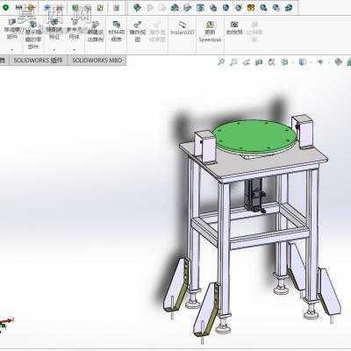
Task: Click Show Hidden Components (显示隐藏的零部件)
Action: pyautogui.click(x=33, y=34)
